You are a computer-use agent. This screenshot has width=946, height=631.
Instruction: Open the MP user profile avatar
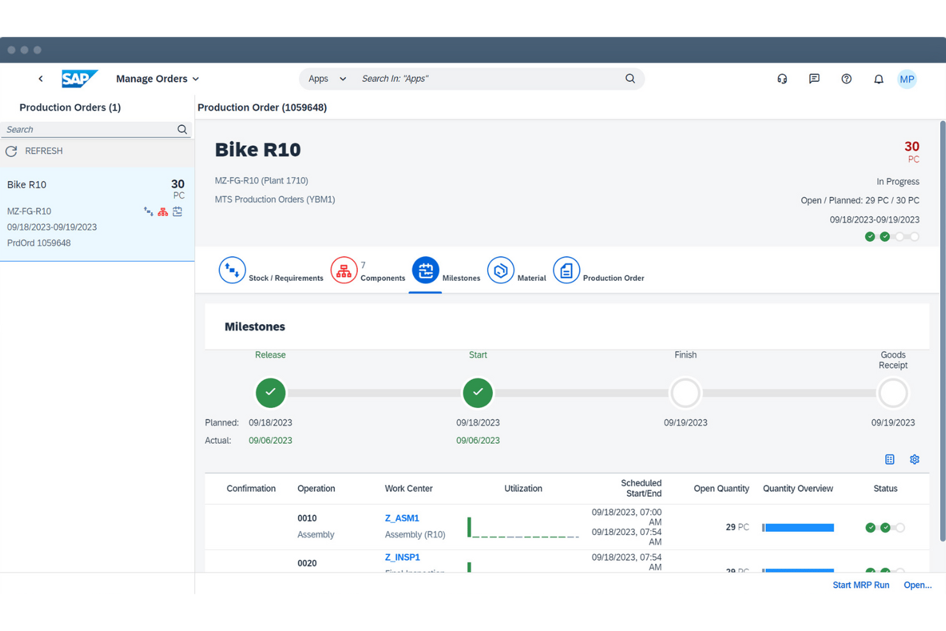tap(907, 79)
